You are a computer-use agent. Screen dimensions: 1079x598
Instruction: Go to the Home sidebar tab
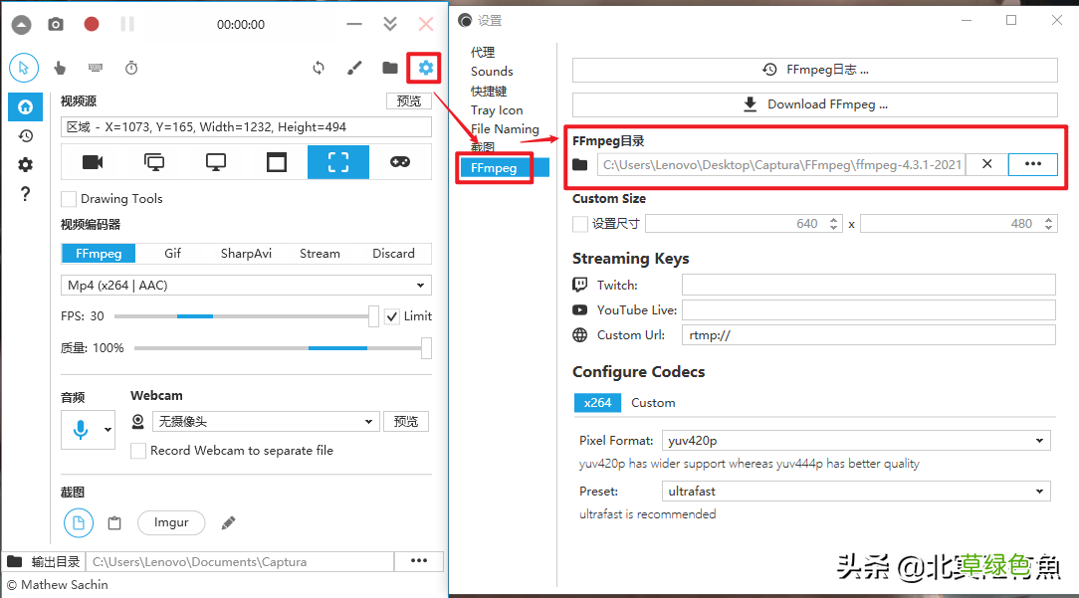(26, 107)
